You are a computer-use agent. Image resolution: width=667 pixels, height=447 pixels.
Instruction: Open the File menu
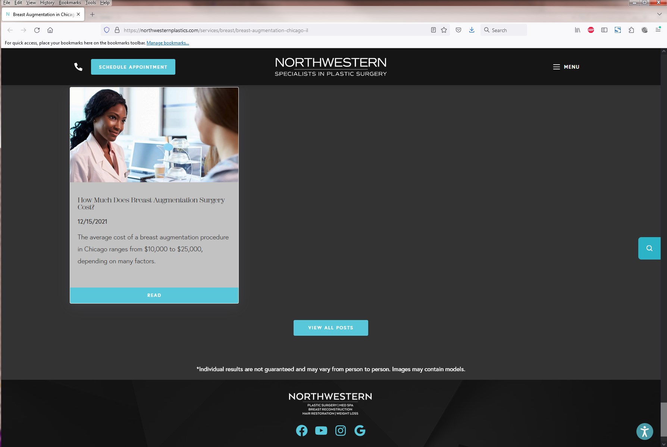[7, 3]
